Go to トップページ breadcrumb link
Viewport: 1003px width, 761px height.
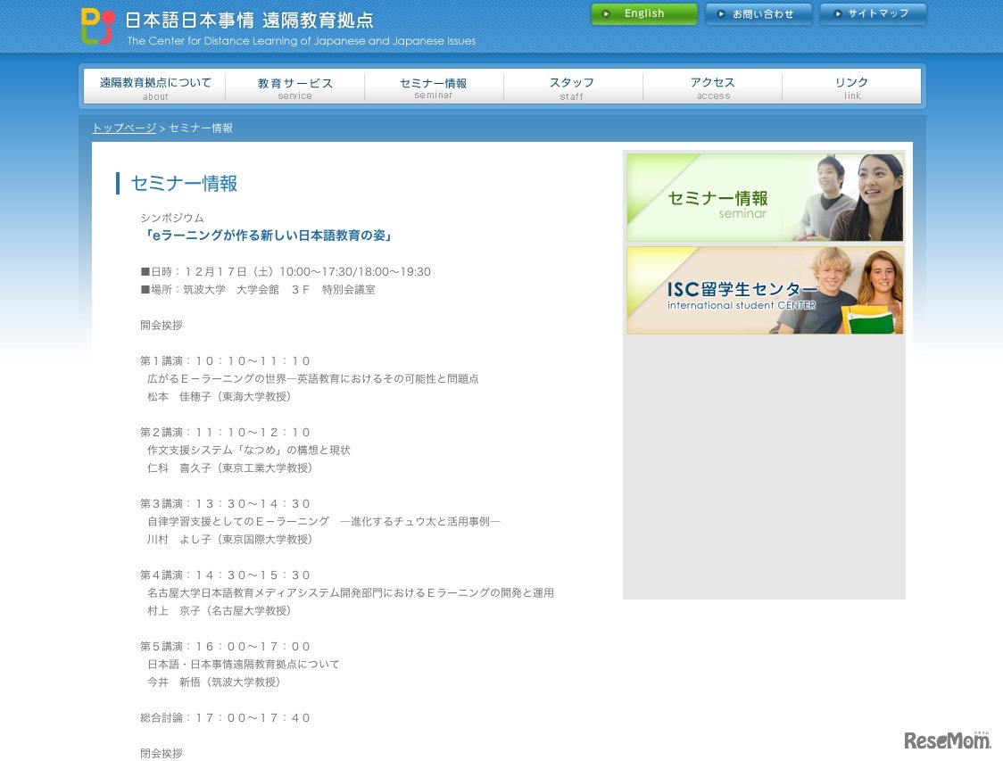tap(124, 128)
